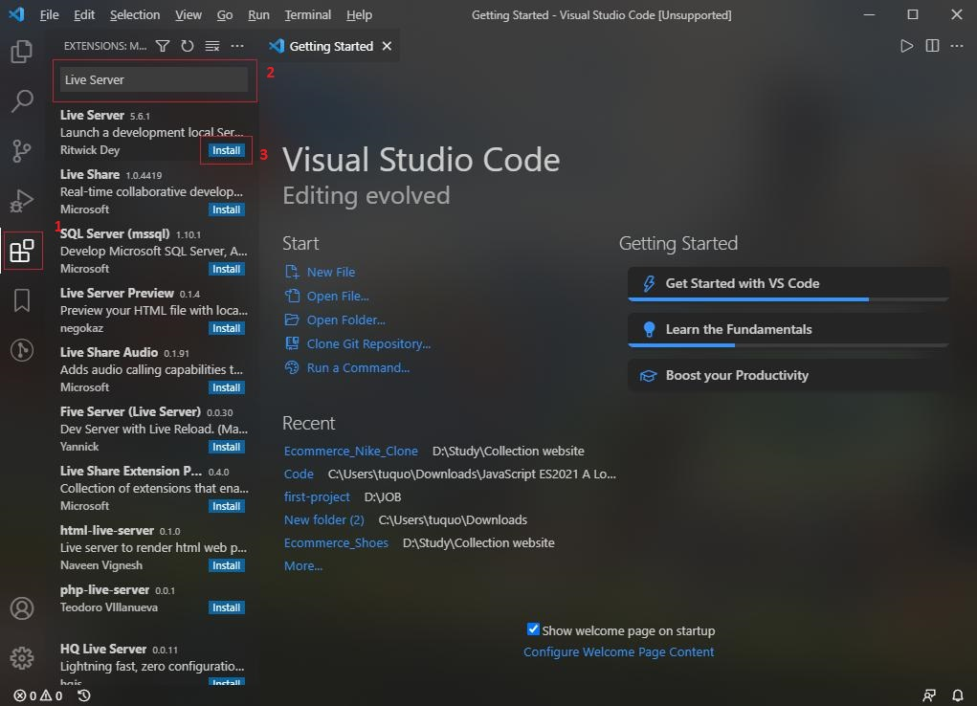The height and width of the screenshot is (706, 977).
Task: Switch to the Getting Started tab
Action: tap(330, 46)
